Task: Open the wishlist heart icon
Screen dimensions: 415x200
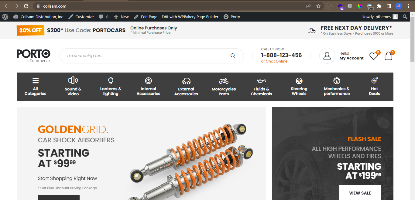Action: click(x=373, y=56)
